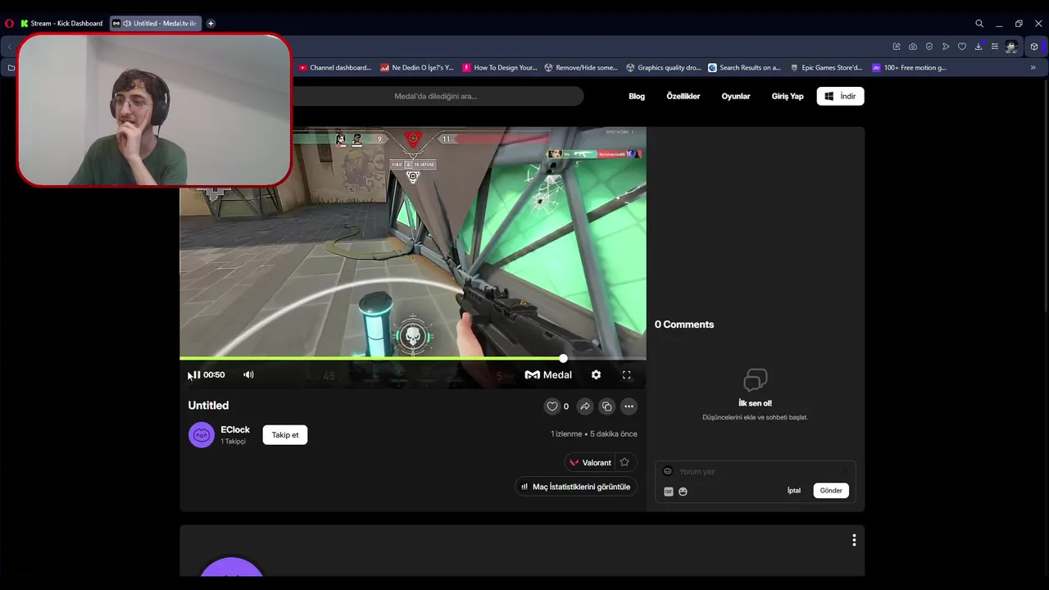Open the Epic Games Store'd bookmark
This screenshot has height=590, width=1049.
[827, 68]
